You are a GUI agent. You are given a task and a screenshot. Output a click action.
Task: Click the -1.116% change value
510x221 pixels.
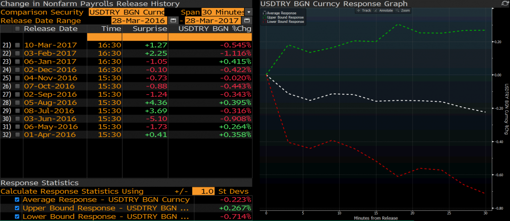coord(236,53)
